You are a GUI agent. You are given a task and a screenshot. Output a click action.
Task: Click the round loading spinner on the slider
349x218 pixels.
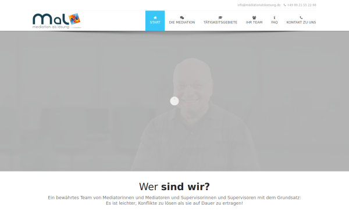tap(174, 101)
